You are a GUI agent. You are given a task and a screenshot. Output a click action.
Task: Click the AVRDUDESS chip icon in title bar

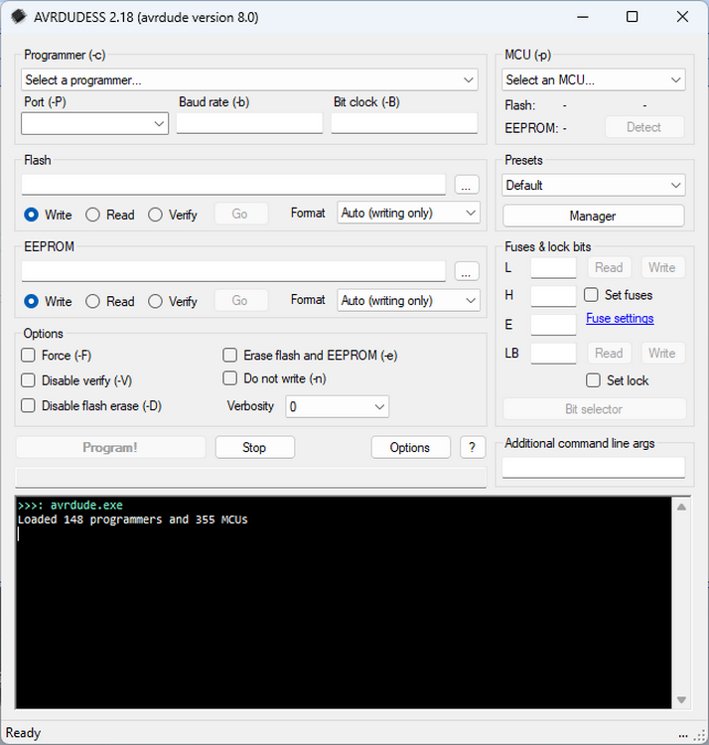(x=19, y=17)
